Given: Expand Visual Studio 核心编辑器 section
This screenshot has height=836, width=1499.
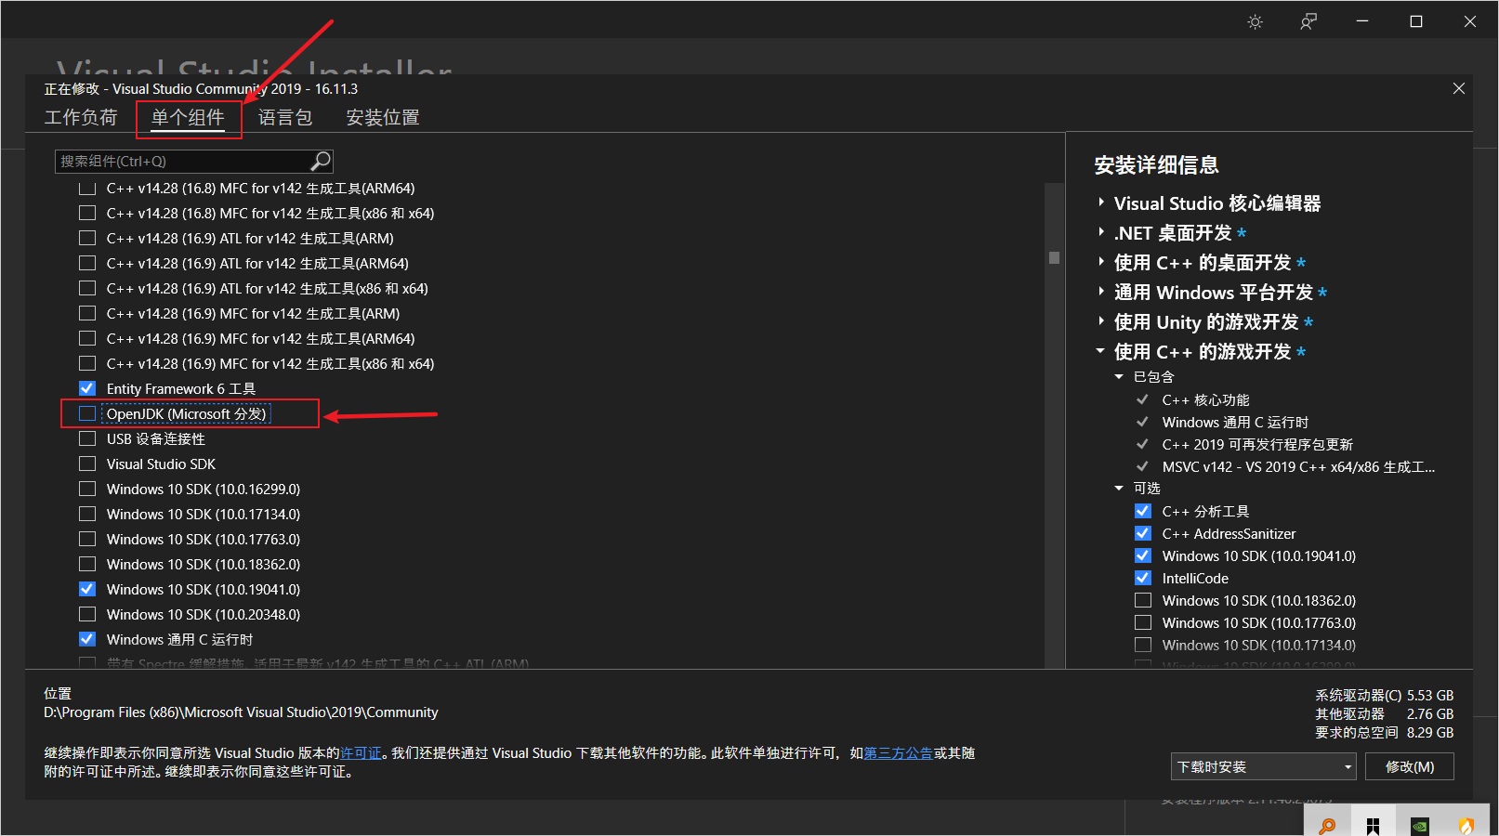Looking at the screenshot, I should (1101, 202).
